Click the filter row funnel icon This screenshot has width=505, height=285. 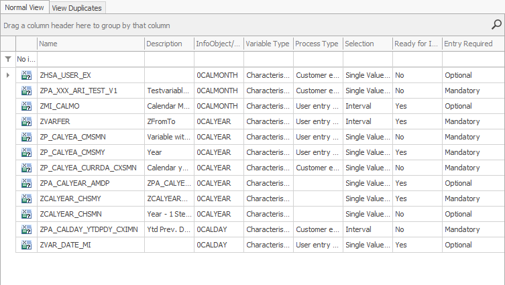coord(7,59)
